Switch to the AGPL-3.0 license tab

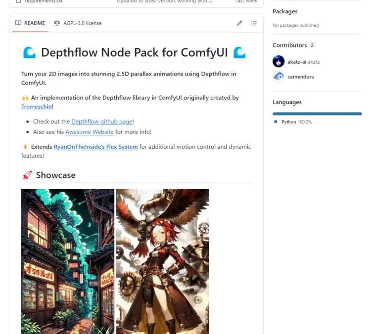click(x=78, y=23)
